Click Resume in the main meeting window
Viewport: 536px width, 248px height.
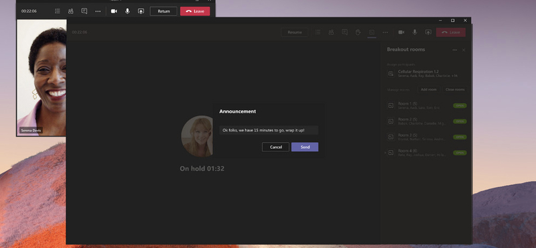pos(294,32)
